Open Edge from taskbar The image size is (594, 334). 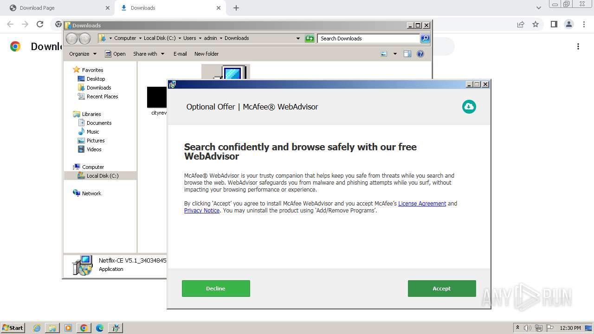click(x=100, y=328)
